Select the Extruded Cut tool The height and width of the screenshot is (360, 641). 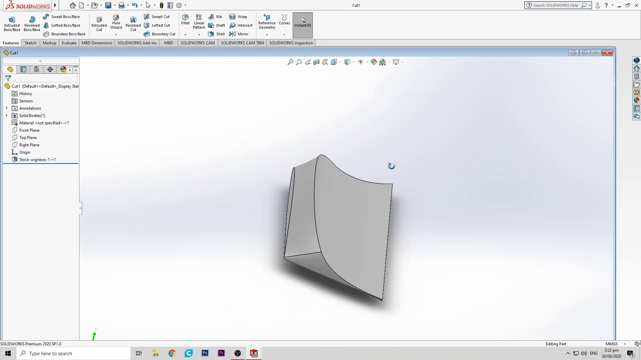tap(99, 24)
